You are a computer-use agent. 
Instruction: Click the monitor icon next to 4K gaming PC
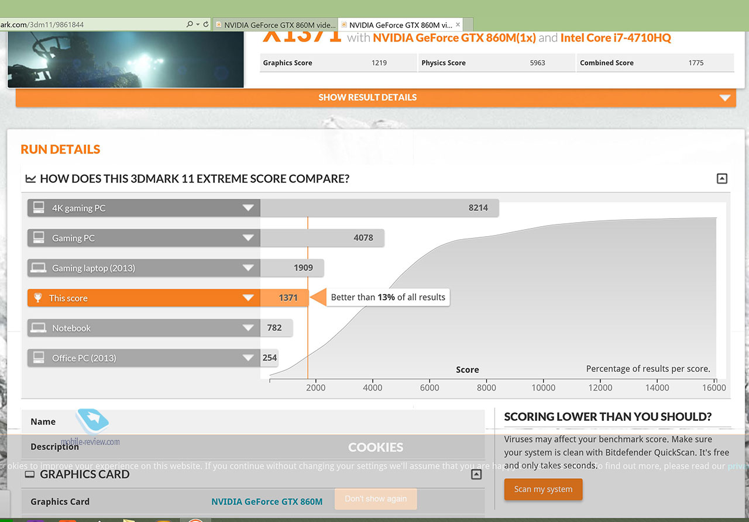tap(39, 208)
